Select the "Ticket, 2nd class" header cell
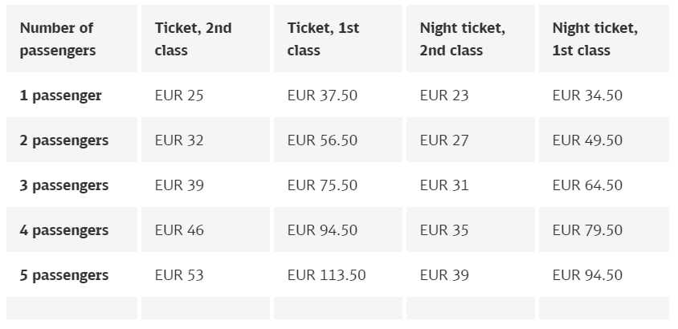This screenshot has height=329, width=678. [193, 39]
